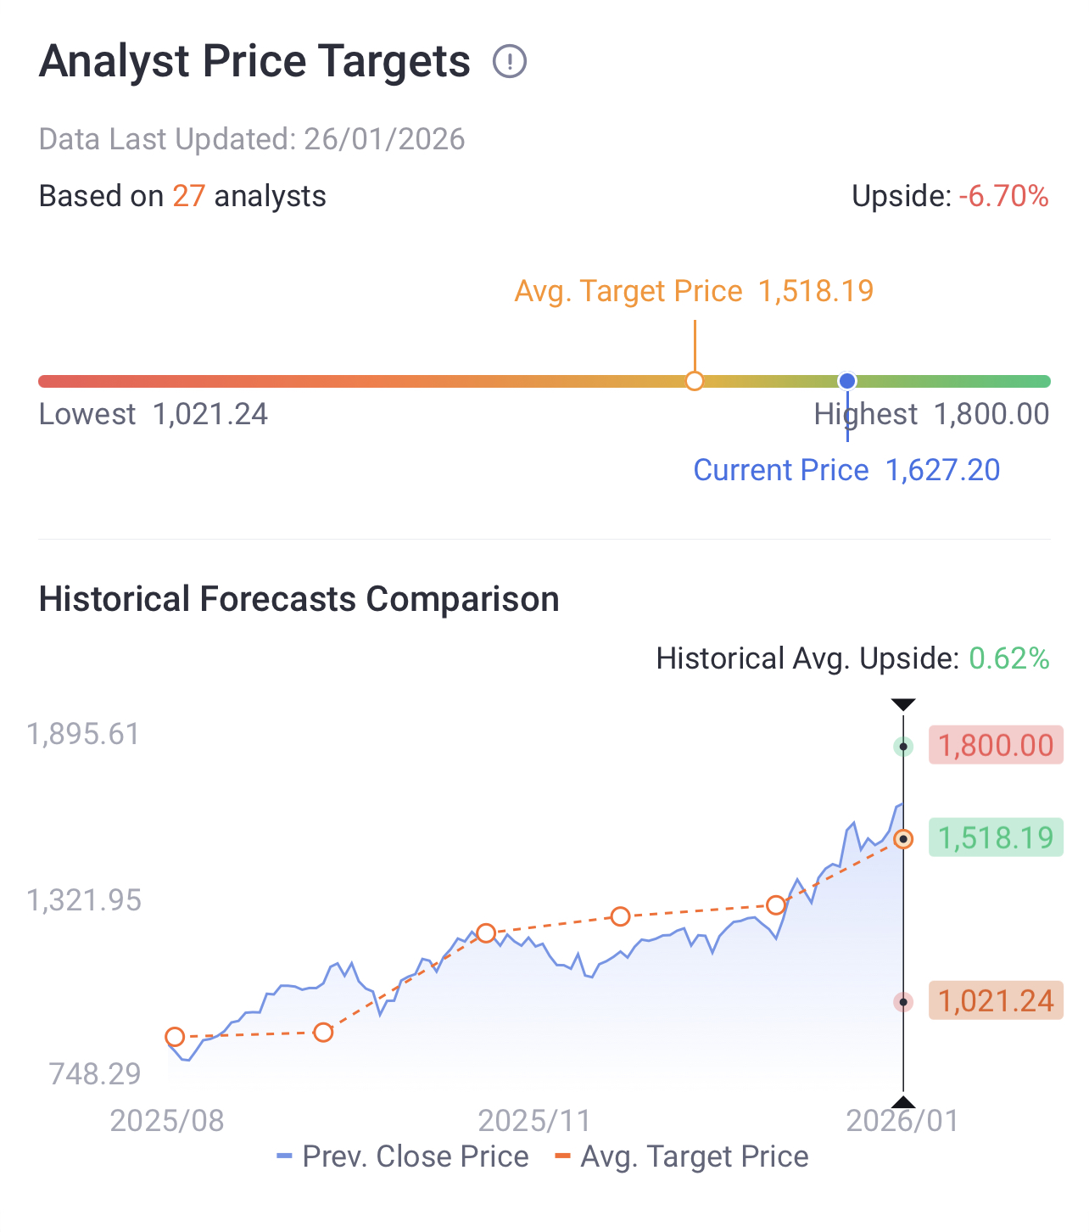
Task: Select the average target price marker on gradient bar
Action: point(695,381)
